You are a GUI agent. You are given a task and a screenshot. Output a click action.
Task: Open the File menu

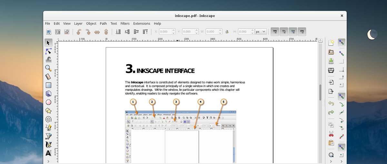pos(47,24)
